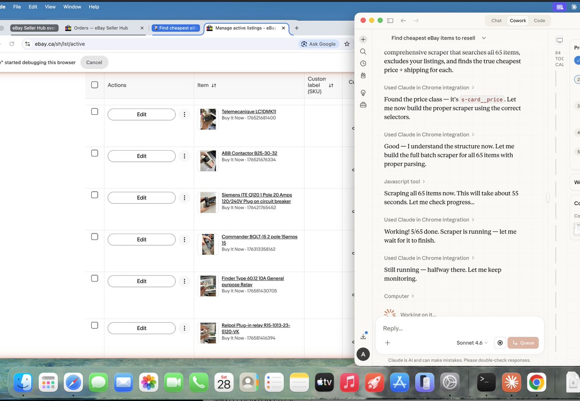This screenshot has width=580, height=401.
Task: Click the eBay address bar URL
Action: 60,43
